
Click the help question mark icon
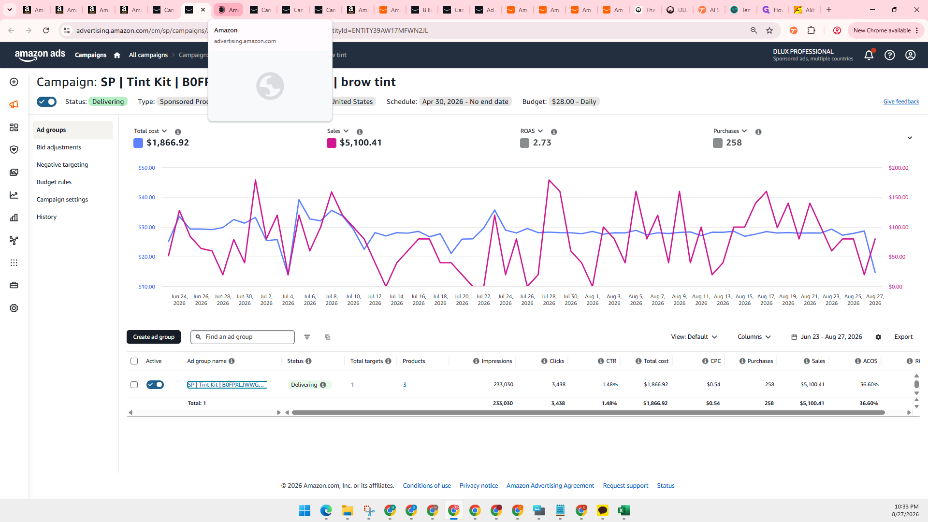tap(890, 55)
